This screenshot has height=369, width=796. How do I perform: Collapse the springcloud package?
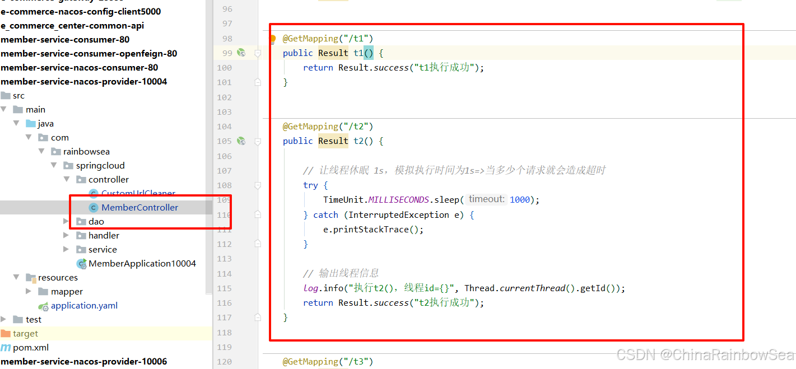pos(54,165)
